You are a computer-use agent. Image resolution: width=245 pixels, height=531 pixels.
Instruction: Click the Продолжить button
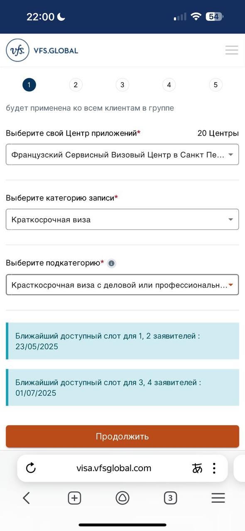pyautogui.click(x=122, y=436)
